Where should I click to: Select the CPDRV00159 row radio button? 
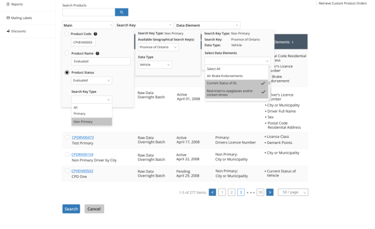[x=67, y=154]
